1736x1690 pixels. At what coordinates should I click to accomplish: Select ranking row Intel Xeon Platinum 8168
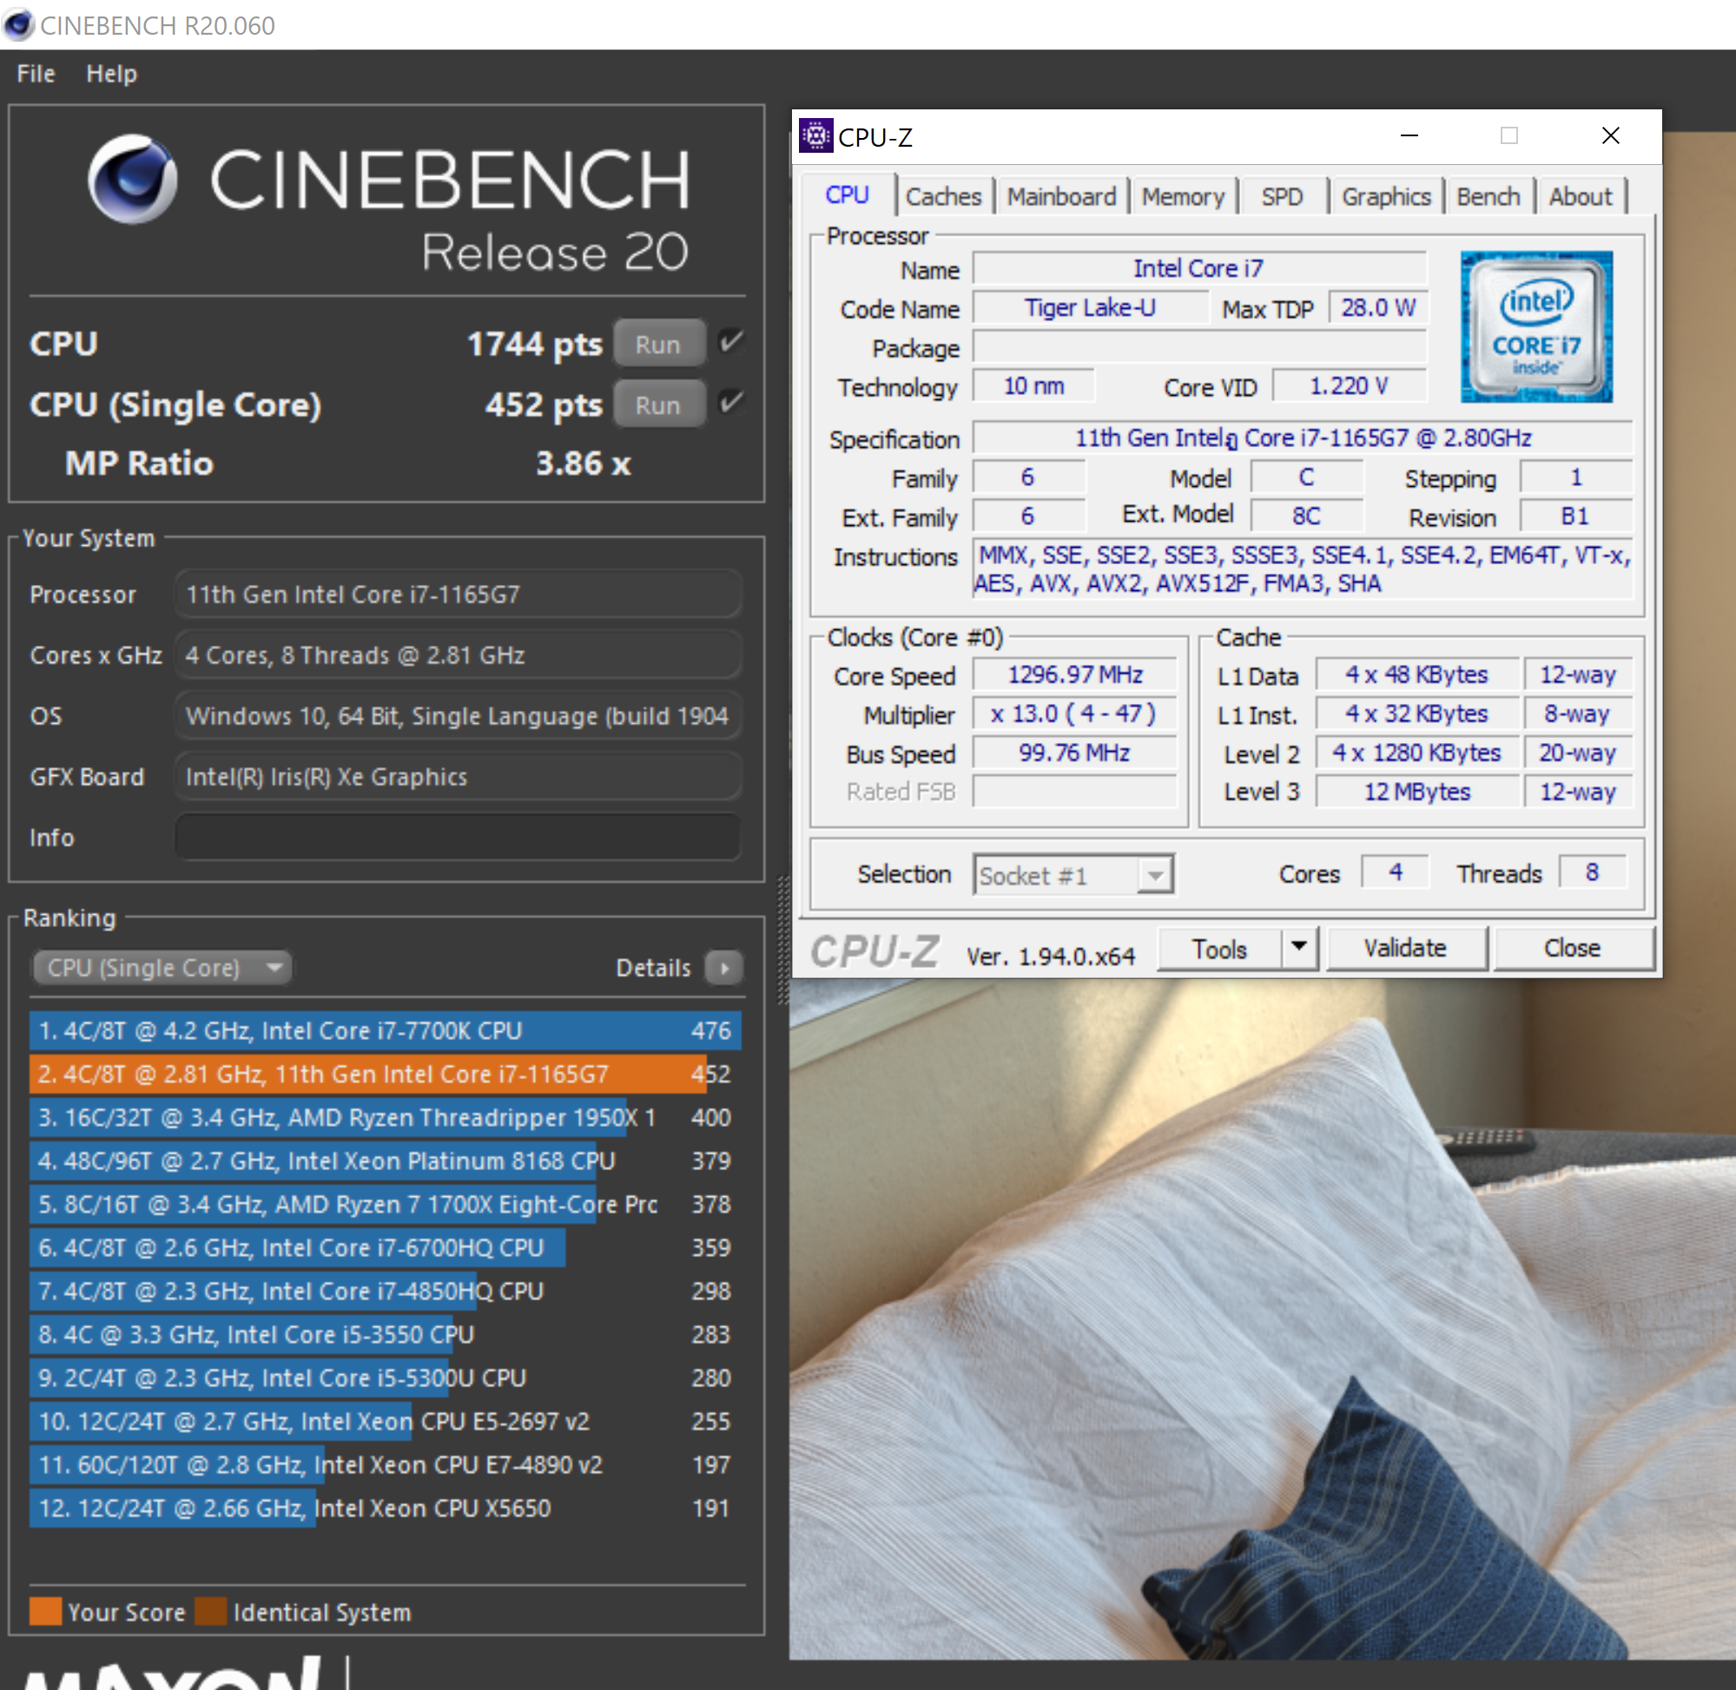pos(386,1161)
